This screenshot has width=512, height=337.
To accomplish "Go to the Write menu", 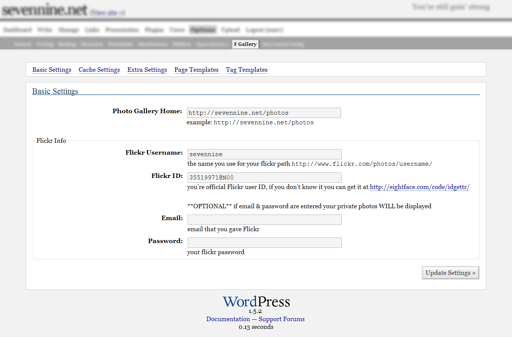I will pos(45,30).
